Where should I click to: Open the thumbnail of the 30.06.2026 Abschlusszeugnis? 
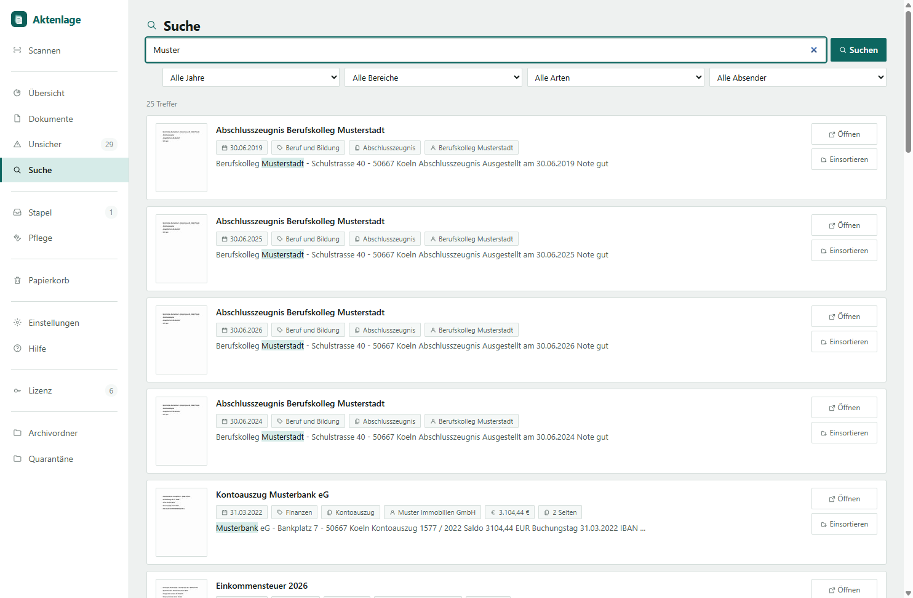click(x=181, y=340)
